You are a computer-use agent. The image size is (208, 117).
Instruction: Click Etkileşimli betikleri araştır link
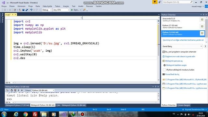pos(176,65)
